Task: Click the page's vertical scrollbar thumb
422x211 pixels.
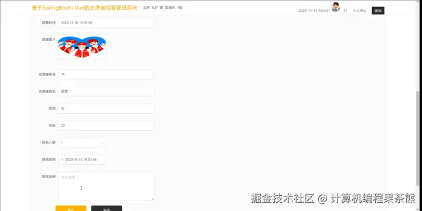Action: (x=418, y=138)
